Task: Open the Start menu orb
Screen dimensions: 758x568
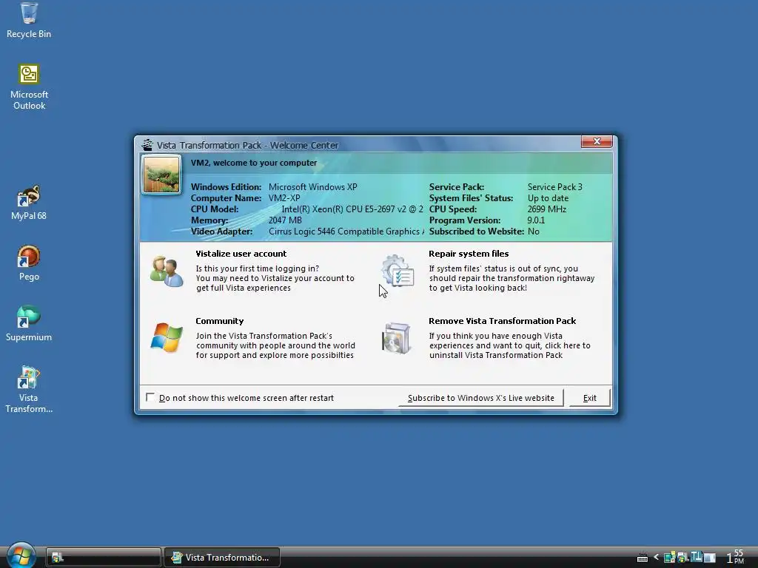Action: coord(21,555)
